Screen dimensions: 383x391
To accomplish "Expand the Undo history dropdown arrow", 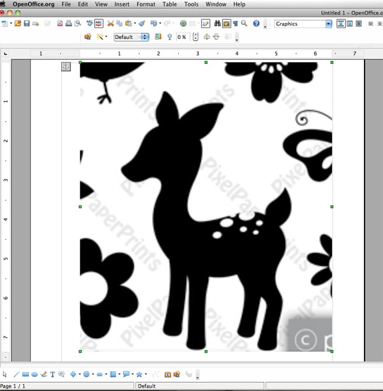I will 160,24.
